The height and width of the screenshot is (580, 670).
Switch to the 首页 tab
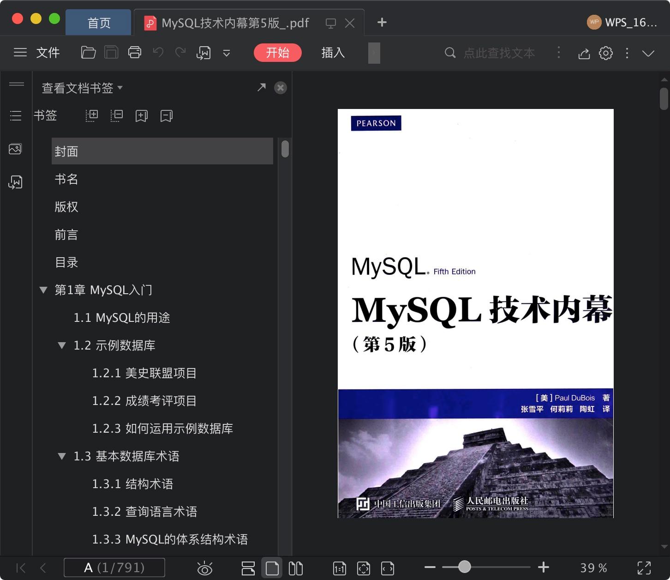coord(99,23)
